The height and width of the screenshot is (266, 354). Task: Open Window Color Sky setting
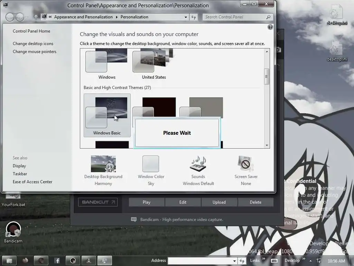[151, 171]
